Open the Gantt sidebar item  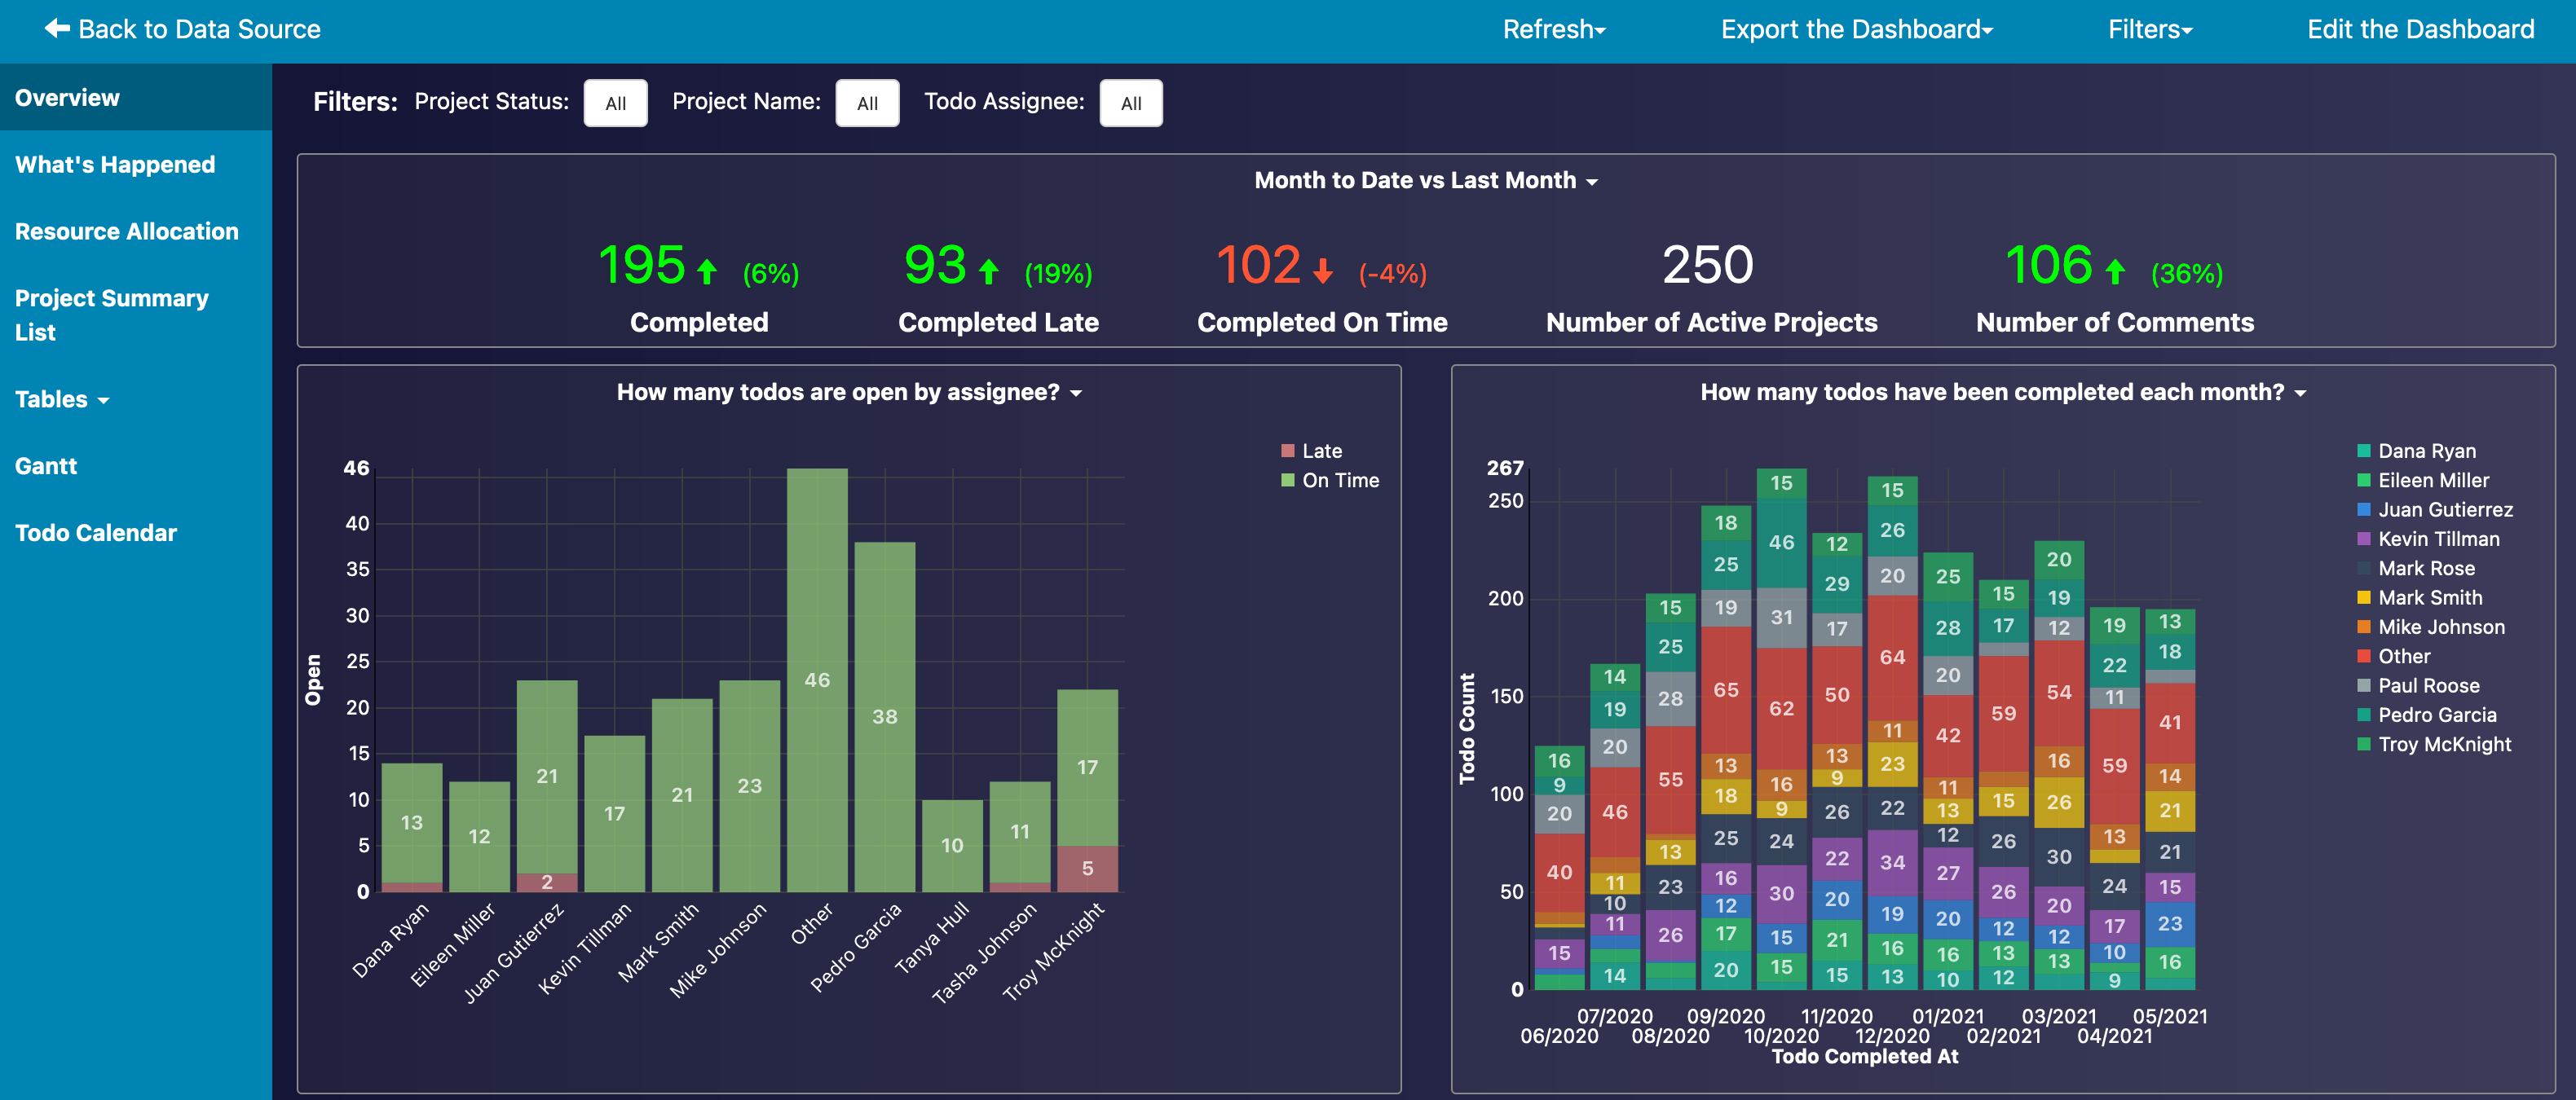coord(46,465)
